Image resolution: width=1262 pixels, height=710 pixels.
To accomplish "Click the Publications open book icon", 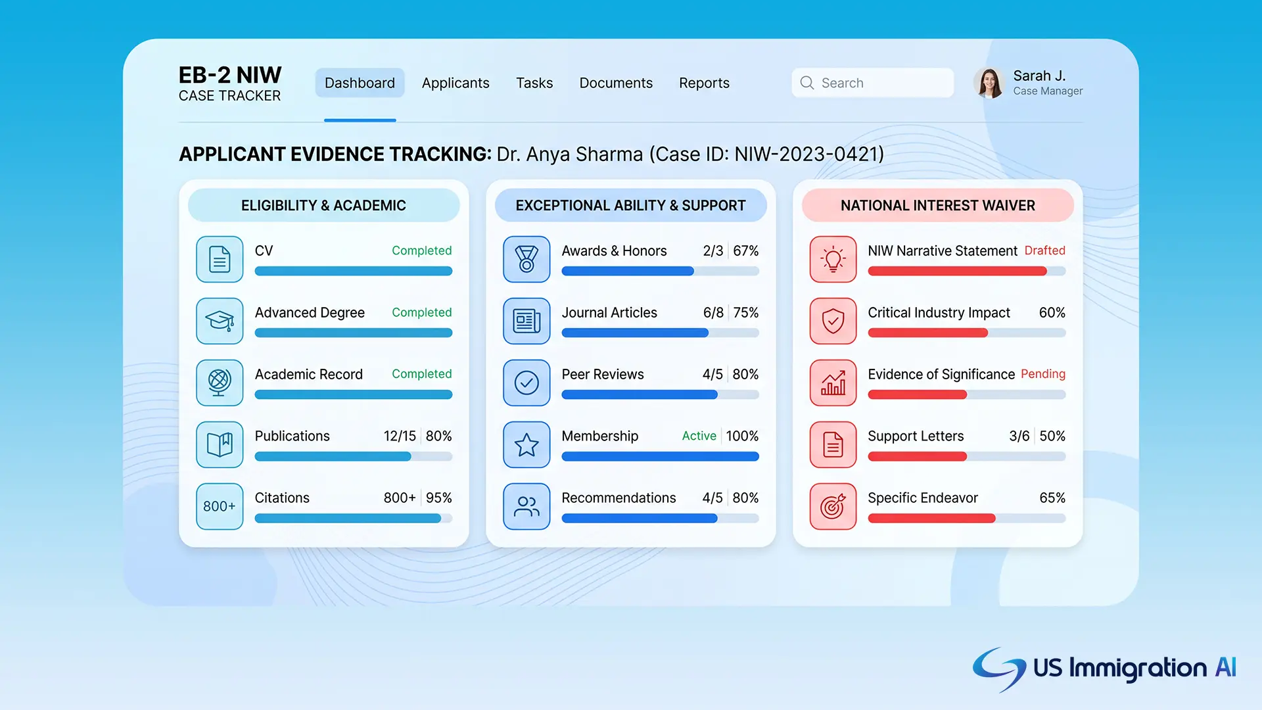I will point(220,444).
